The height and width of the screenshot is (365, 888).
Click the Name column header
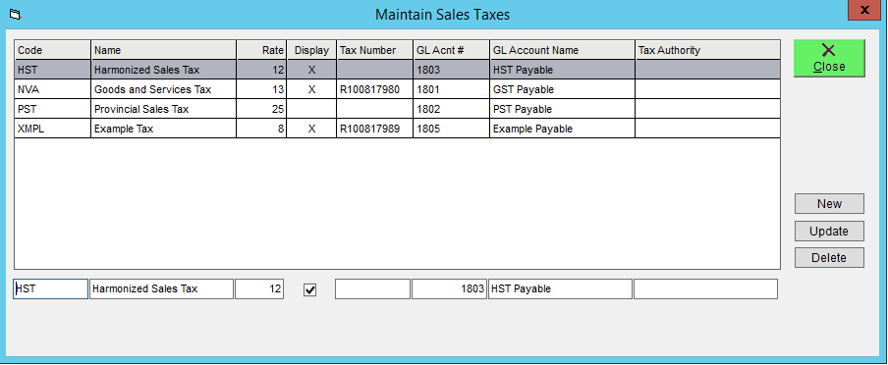(163, 50)
